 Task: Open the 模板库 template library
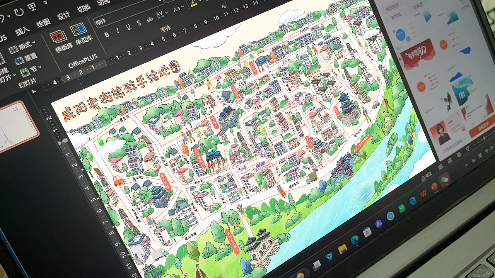(61, 42)
